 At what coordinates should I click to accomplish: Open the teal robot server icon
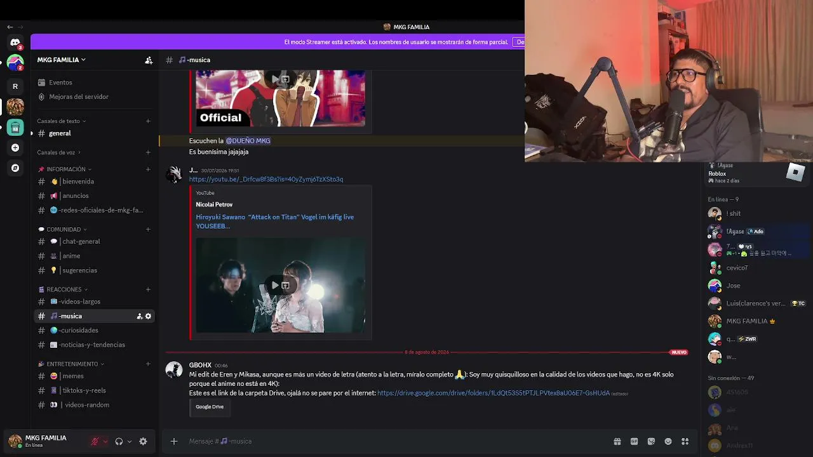coord(15,128)
